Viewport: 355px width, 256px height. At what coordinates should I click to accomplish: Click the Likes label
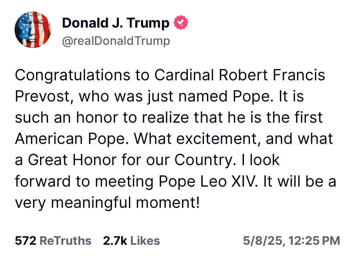145,241
